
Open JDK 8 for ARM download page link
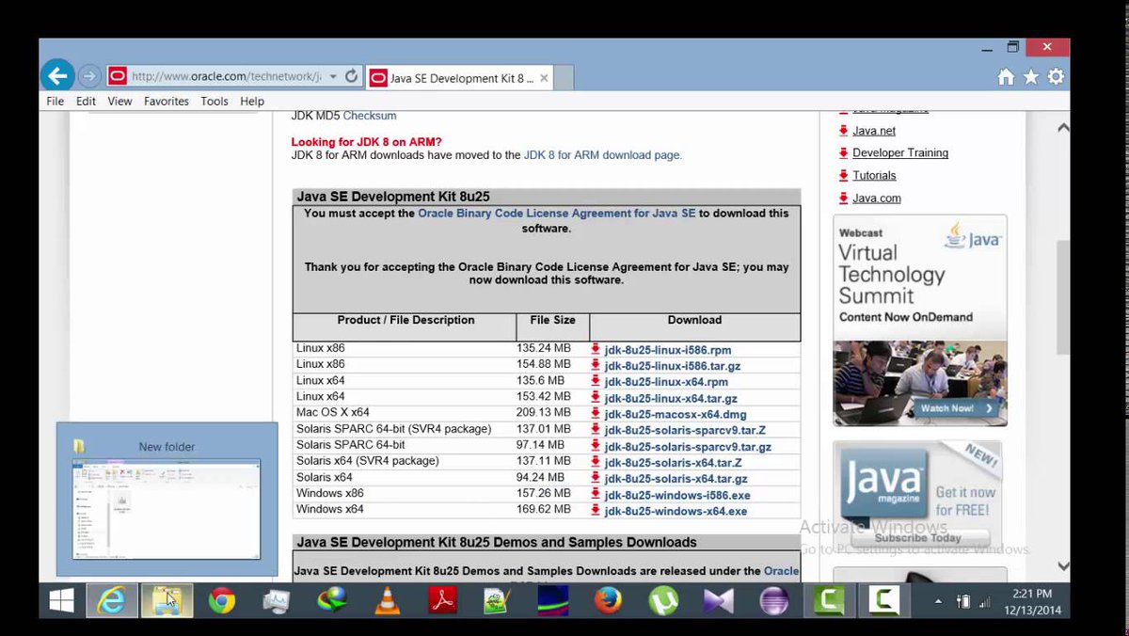coord(602,155)
